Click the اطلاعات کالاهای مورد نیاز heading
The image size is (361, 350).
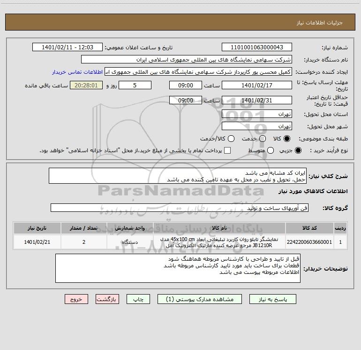[313, 191]
